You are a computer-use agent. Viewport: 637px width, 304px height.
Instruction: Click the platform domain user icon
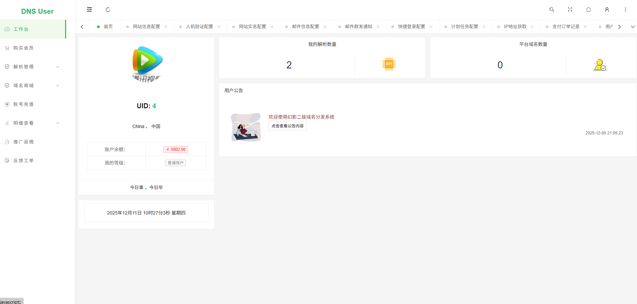pyautogui.click(x=600, y=64)
